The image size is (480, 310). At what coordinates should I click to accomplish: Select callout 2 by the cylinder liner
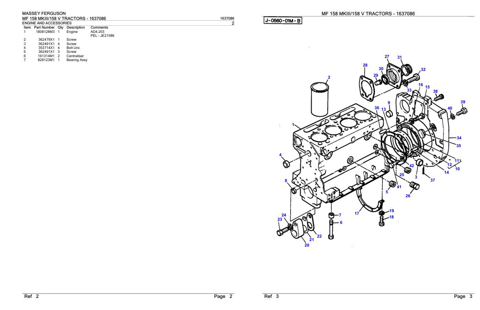pos(329,77)
